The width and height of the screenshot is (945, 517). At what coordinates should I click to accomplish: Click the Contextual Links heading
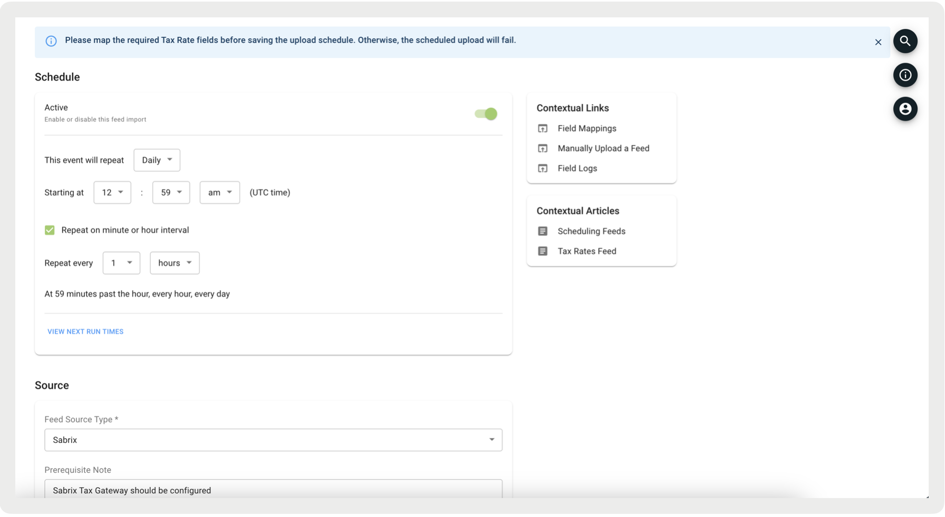click(x=573, y=108)
